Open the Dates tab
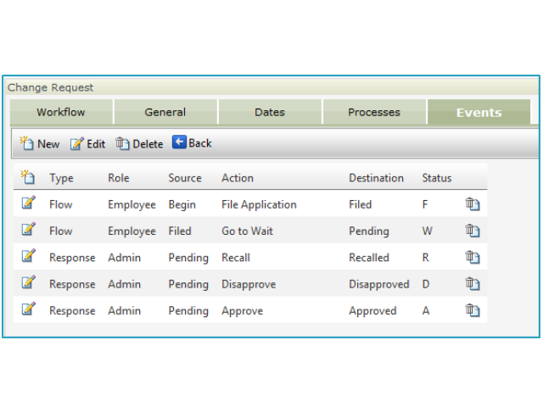The image size is (543, 407). tap(270, 112)
